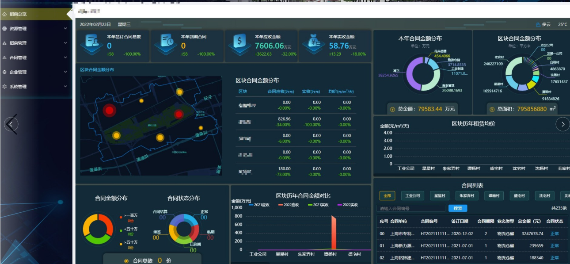Click the globe icon next to 资源管理
Viewport: 570px width, 264px height.
pyautogui.click(x=4, y=29)
